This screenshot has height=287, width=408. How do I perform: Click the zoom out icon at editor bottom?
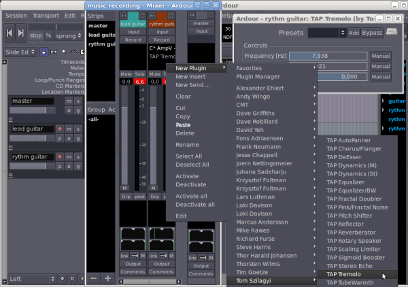pyautogui.click(x=63, y=279)
